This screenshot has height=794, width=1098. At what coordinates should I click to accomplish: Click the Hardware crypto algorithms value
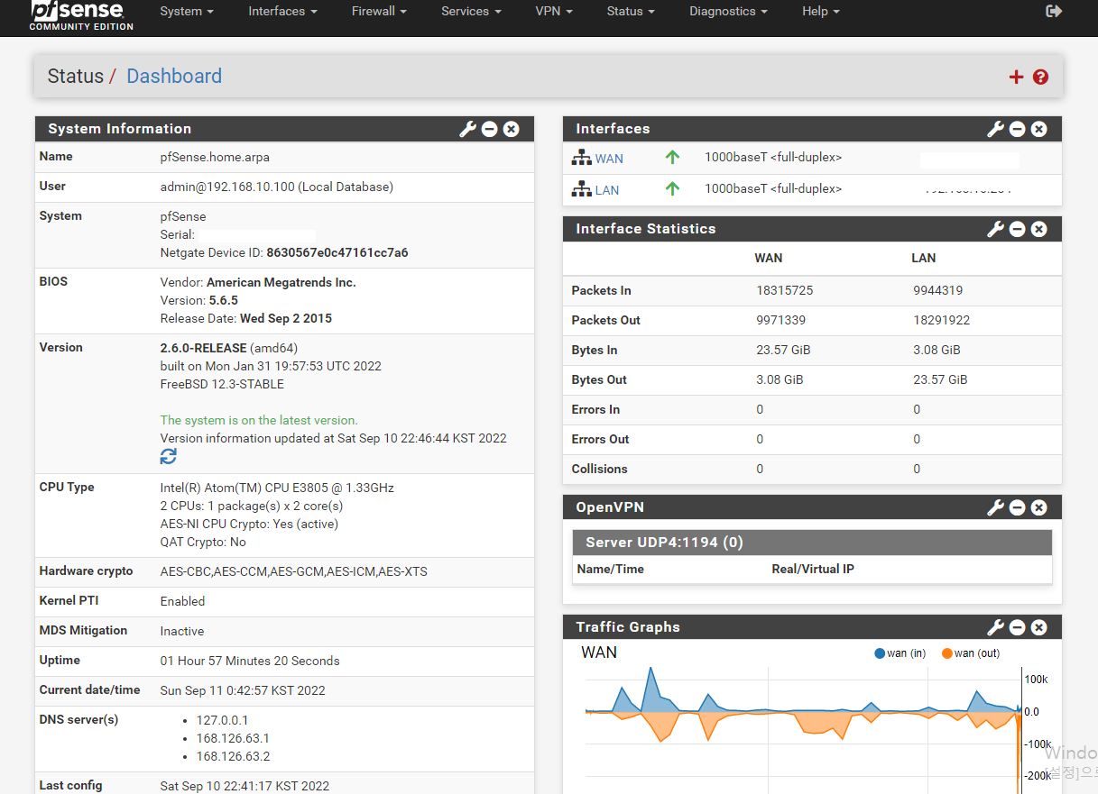point(294,571)
